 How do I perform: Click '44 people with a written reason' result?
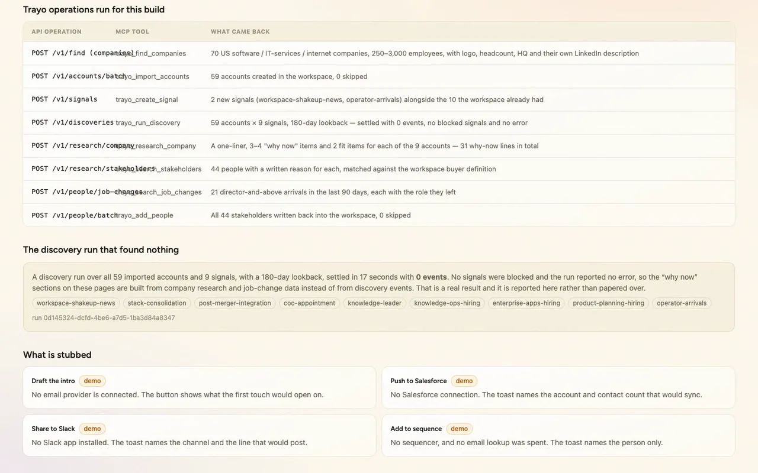354,169
